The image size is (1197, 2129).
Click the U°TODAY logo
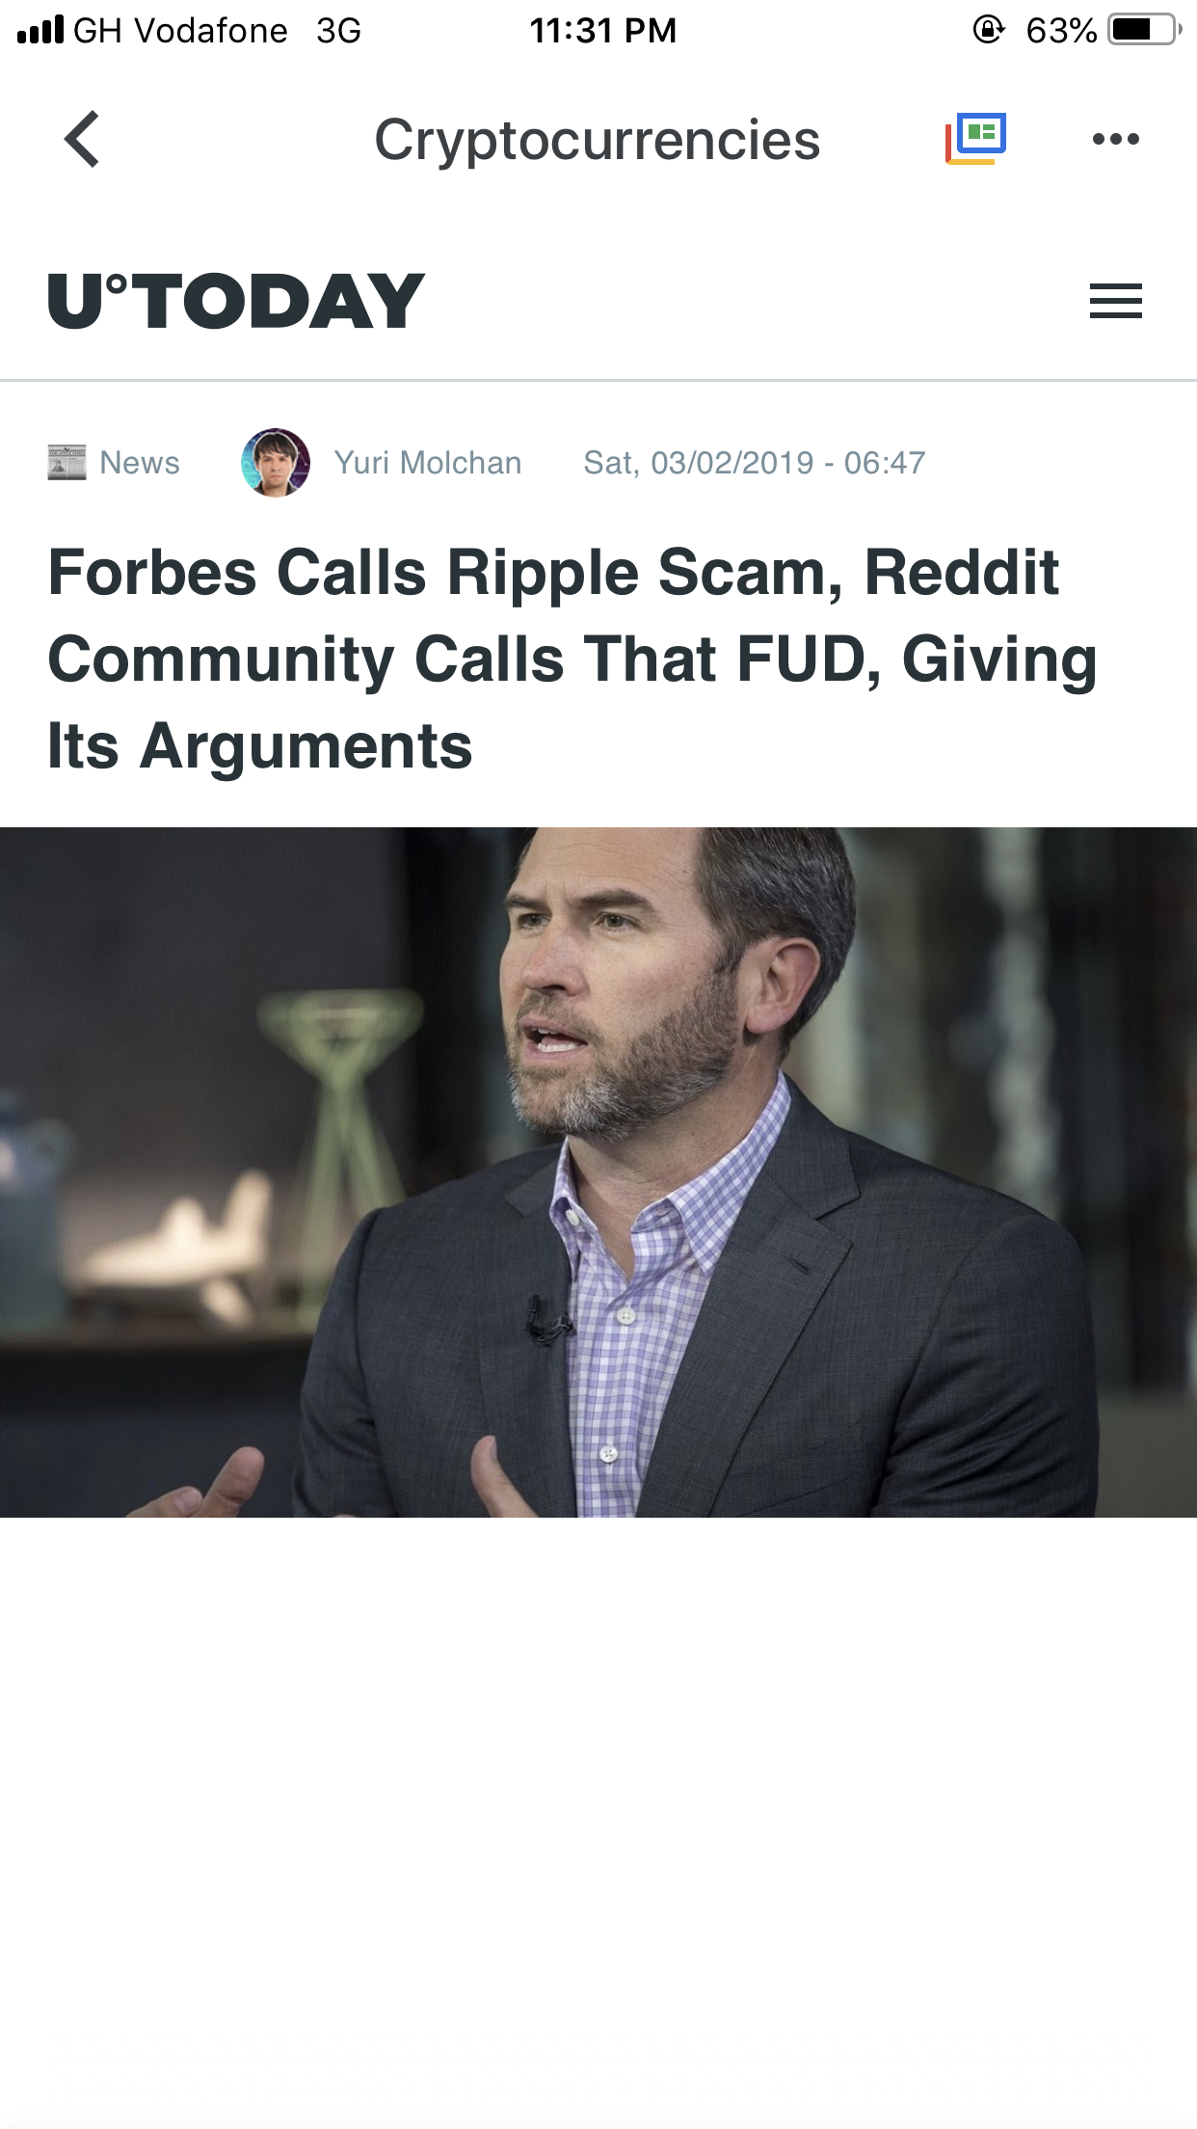(x=236, y=301)
